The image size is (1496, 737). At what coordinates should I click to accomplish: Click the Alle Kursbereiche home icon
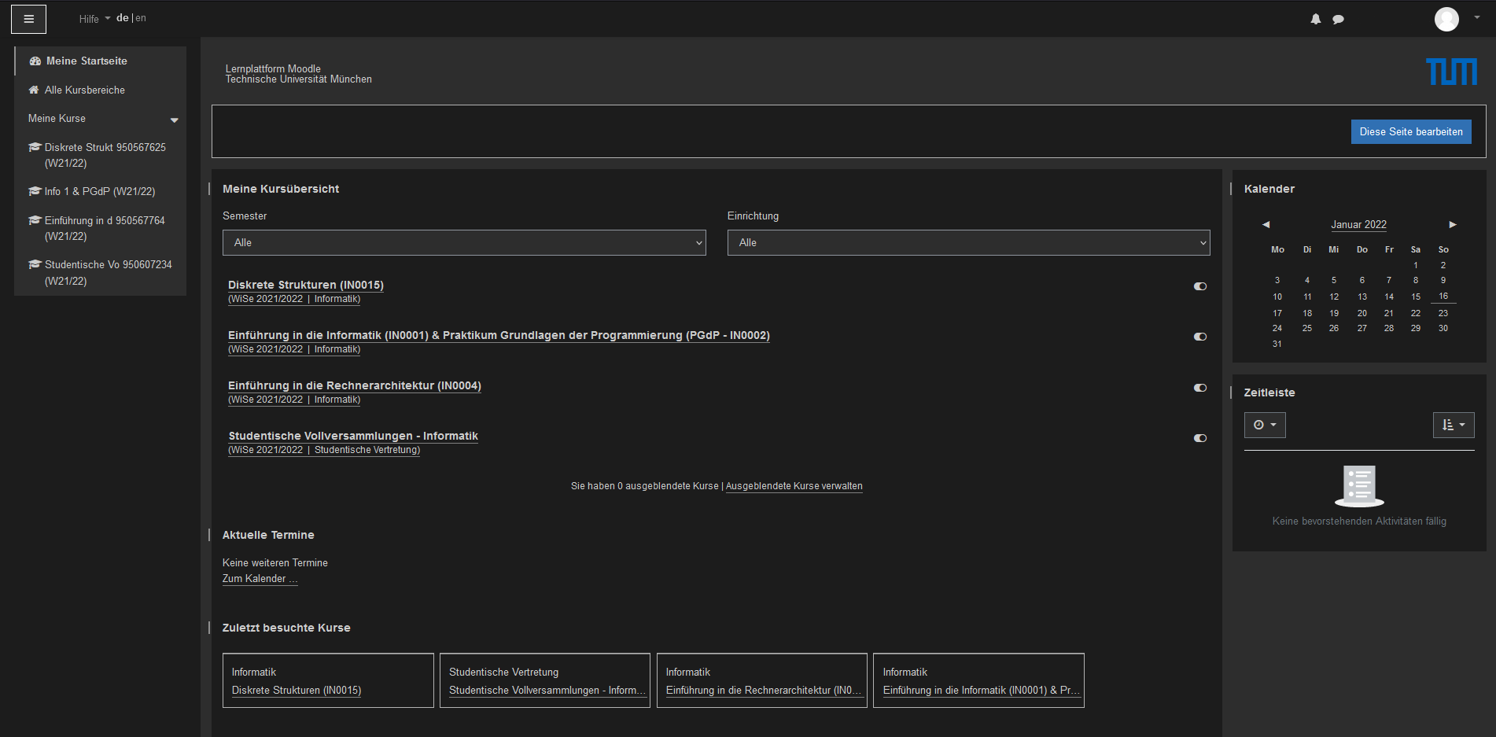point(34,90)
